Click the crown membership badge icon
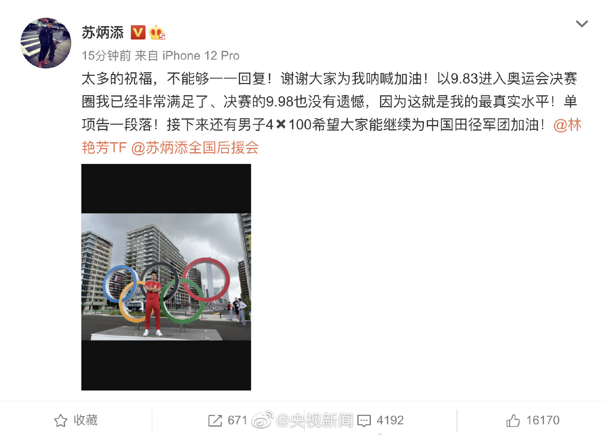The width and height of the screenshot is (606, 435). coord(157,32)
